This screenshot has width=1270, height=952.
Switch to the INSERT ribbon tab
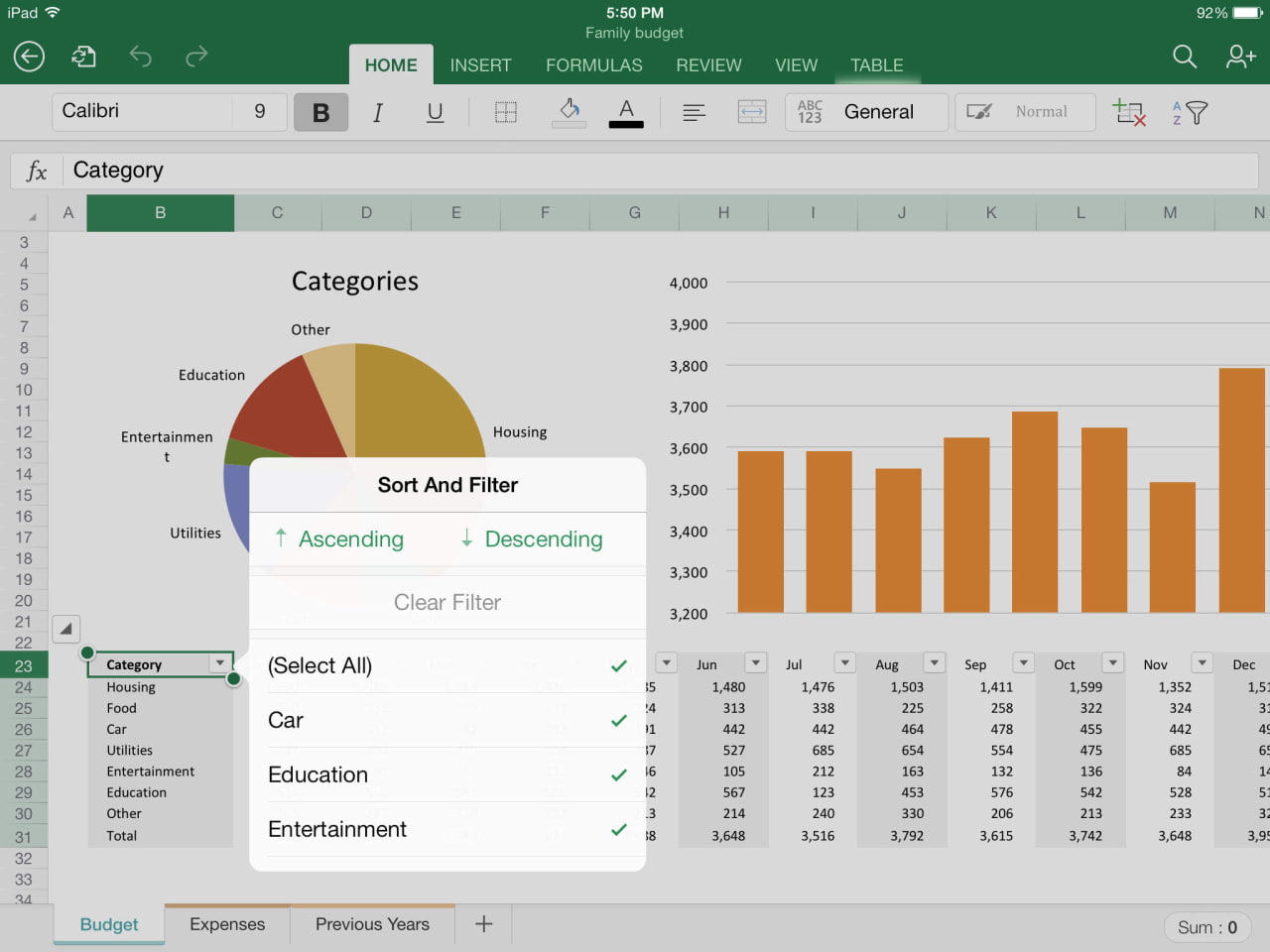pyautogui.click(x=480, y=64)
